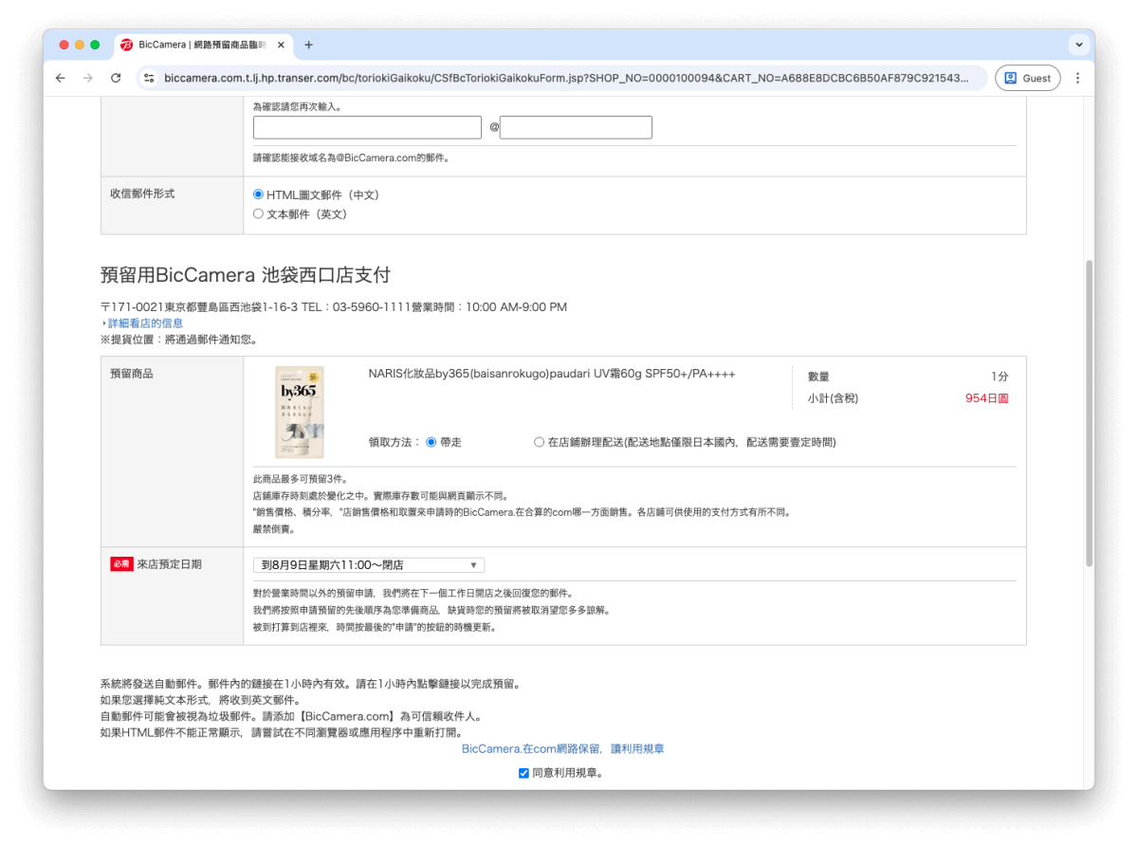Select 帶走 pickup method radio

(x=431, y=442)
